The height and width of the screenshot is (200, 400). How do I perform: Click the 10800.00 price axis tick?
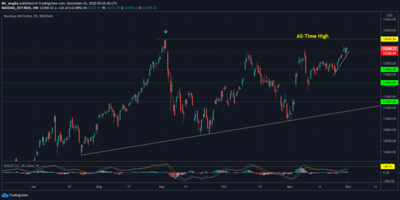390,130
